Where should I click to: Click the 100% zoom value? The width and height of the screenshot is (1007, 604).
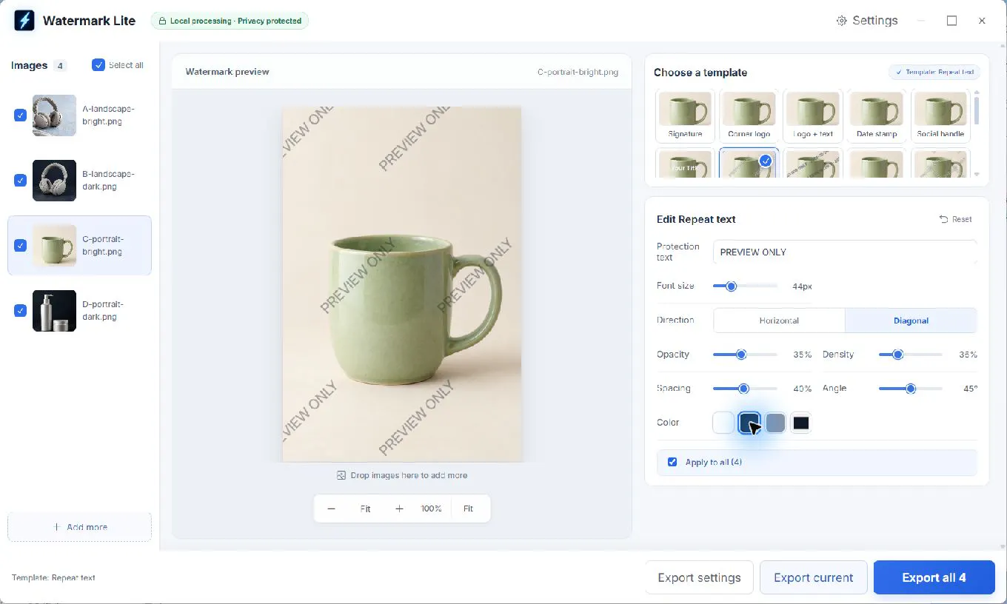click(x=432, y=509)
